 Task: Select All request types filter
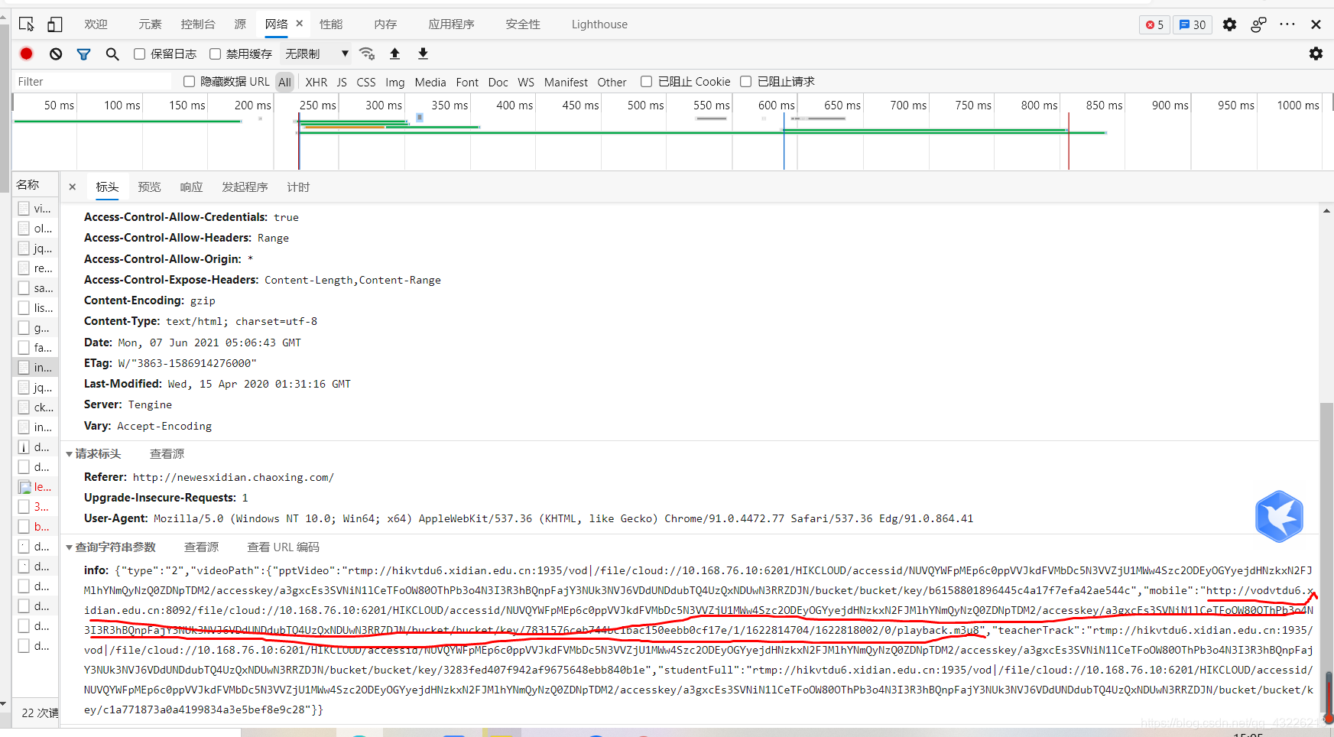284,82
